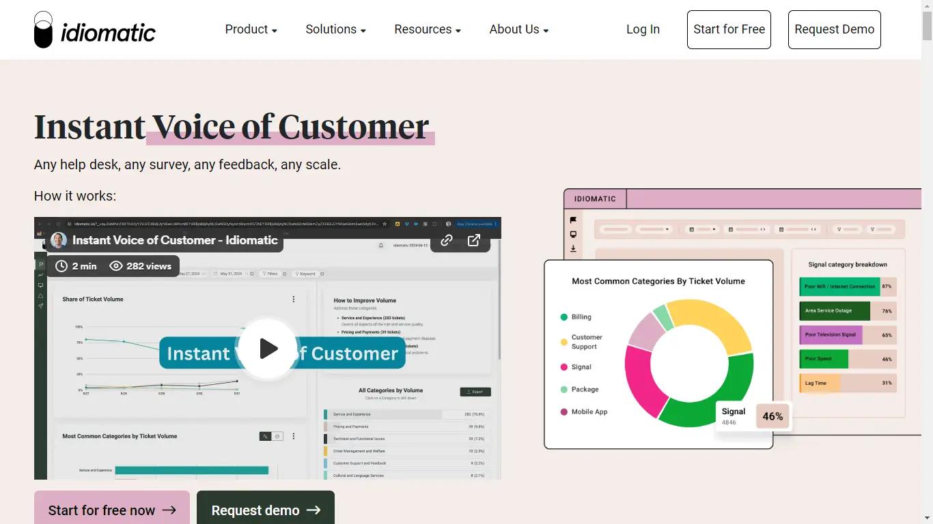933x524 pixels.
Task: Click the Poor Wifi / Internet Connection 87% bar
Action: pyautogui.click(x=848, y=287)
